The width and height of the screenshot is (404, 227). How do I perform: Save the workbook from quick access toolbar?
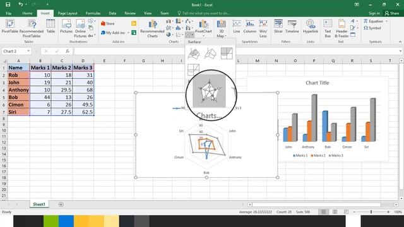point(8,4)
